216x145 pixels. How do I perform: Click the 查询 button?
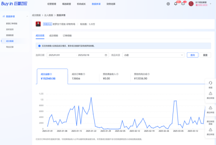point(193,55)
